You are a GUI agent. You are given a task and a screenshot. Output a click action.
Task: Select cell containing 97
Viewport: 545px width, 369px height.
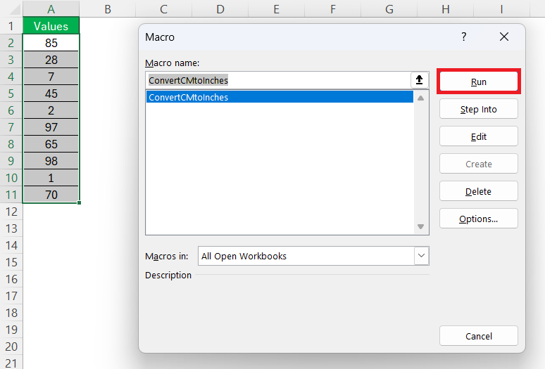(x=51, y=127)
